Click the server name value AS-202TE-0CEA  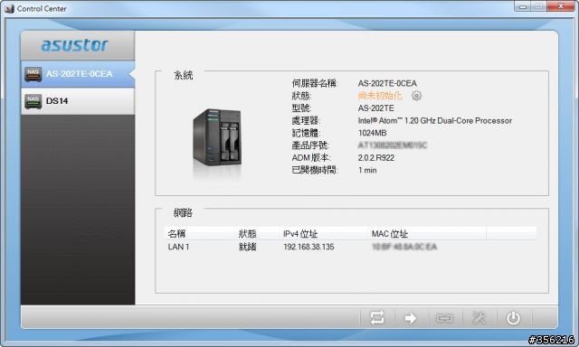coord(387,83)
